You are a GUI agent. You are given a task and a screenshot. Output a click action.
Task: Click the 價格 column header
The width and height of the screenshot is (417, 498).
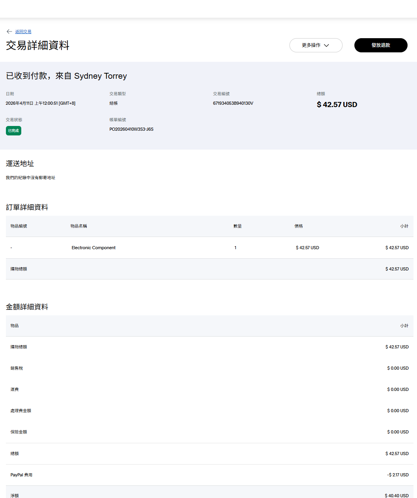coord(298,226)
